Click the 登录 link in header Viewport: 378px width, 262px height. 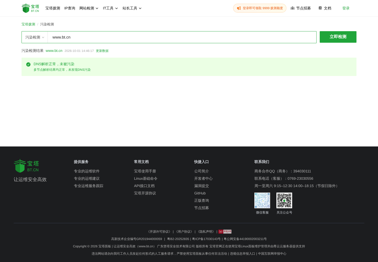pyautogui.click(x=346, y=8)
